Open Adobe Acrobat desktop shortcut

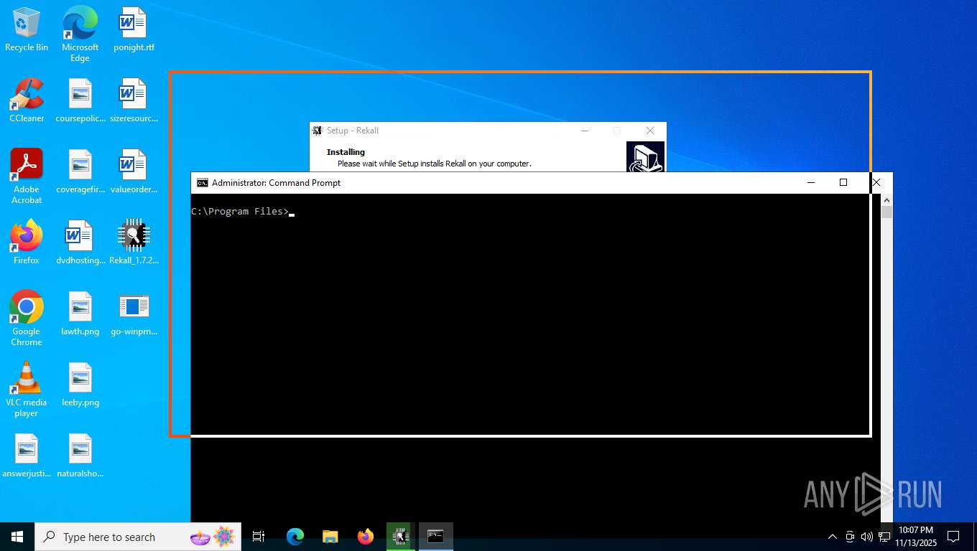tap(27, 176)
